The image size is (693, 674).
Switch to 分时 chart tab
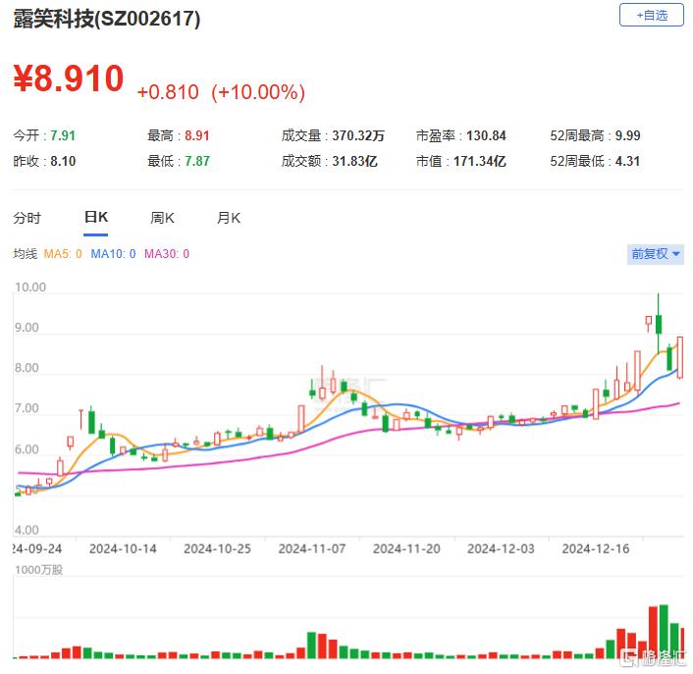tap(27, 218)
